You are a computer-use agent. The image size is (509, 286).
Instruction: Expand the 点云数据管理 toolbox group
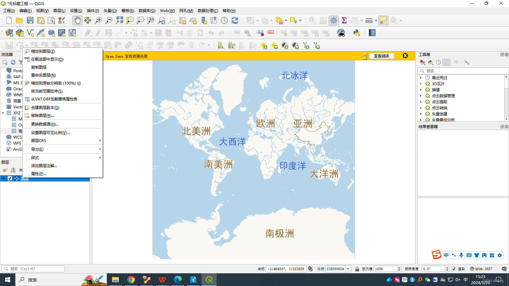tap(421, 96)
